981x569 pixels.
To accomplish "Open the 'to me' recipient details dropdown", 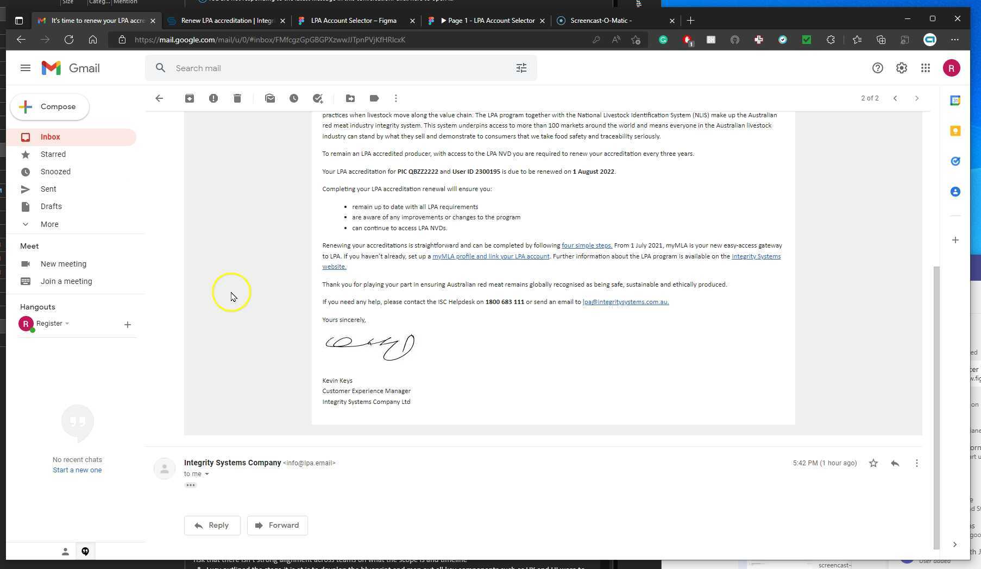I will pyautogui.click(x=206, y=473).
